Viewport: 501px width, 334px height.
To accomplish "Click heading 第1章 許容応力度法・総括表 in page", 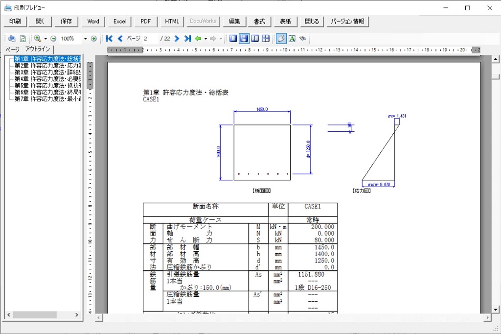I will pos(185,93).
